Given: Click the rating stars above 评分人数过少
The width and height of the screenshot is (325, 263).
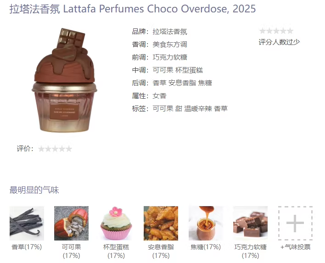Looking at the screenshot, I should pyautogui.click(x=276, y=31).
